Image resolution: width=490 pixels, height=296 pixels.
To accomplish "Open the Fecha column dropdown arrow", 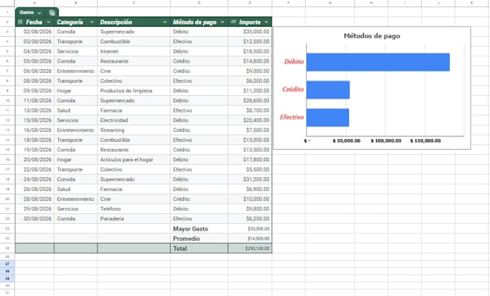I will 48,22.
